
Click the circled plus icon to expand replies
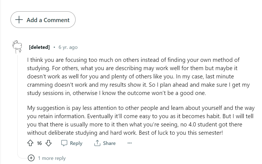point(31,158)
